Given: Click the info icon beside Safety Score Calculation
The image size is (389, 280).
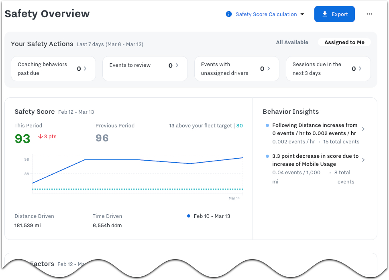Looking at the screenshot, I should pyautogui.click(x=228, y=14).
